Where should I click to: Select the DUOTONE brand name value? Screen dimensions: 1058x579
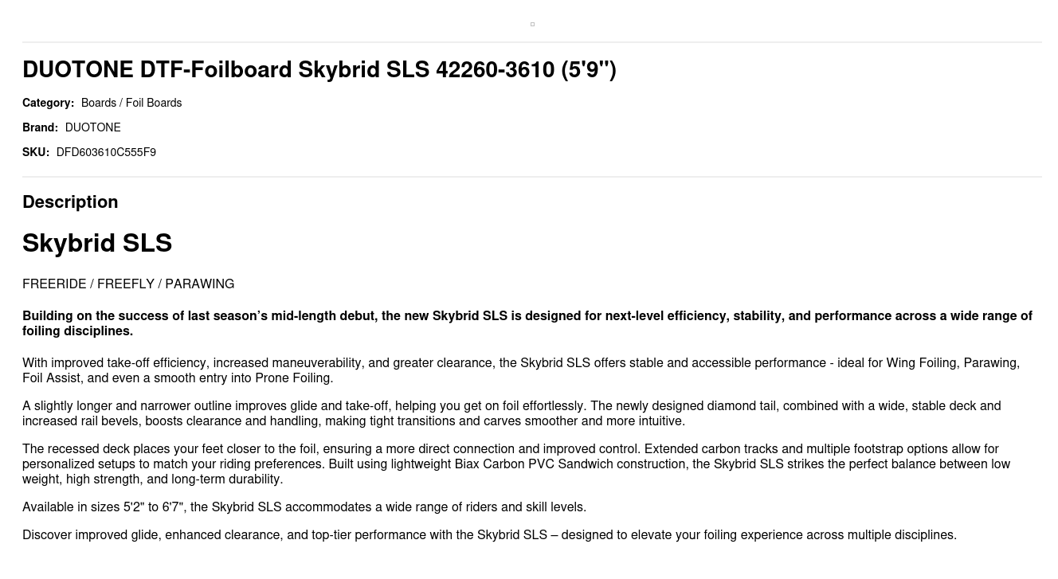[93, 127]
